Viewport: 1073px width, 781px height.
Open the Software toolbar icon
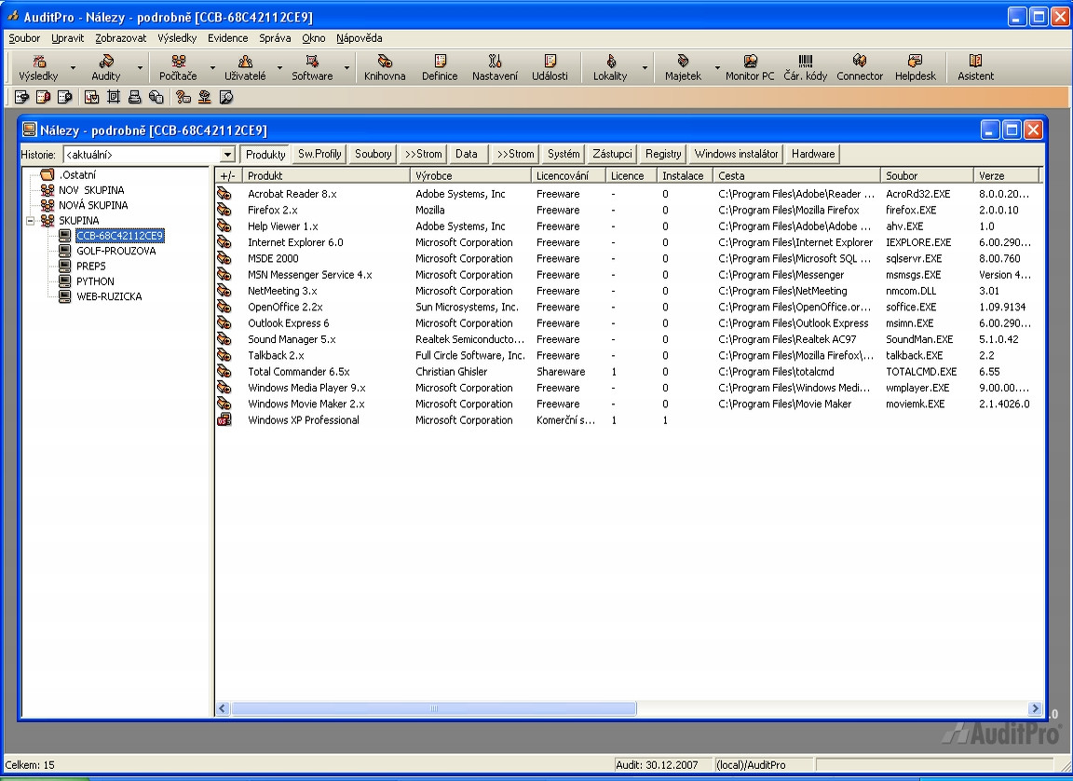coord(312,68)
